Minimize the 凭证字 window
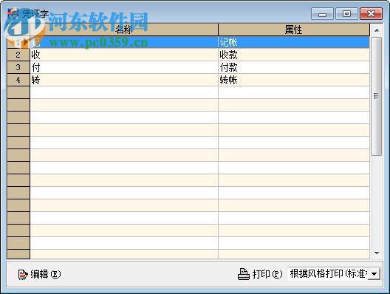Viewport: 390px width, 294px height. tap(322, 14)
